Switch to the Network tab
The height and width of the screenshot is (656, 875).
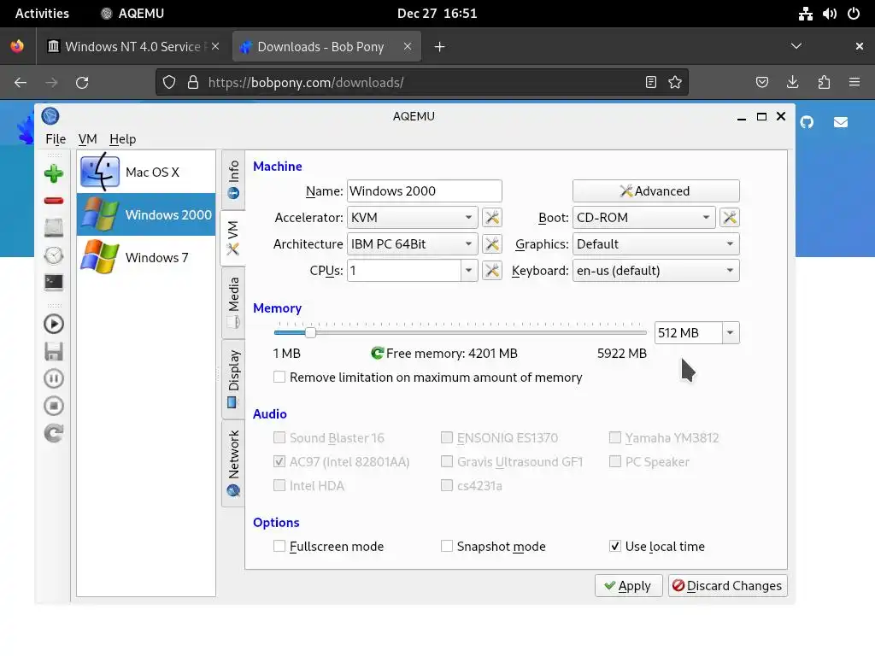coord(233,463)
